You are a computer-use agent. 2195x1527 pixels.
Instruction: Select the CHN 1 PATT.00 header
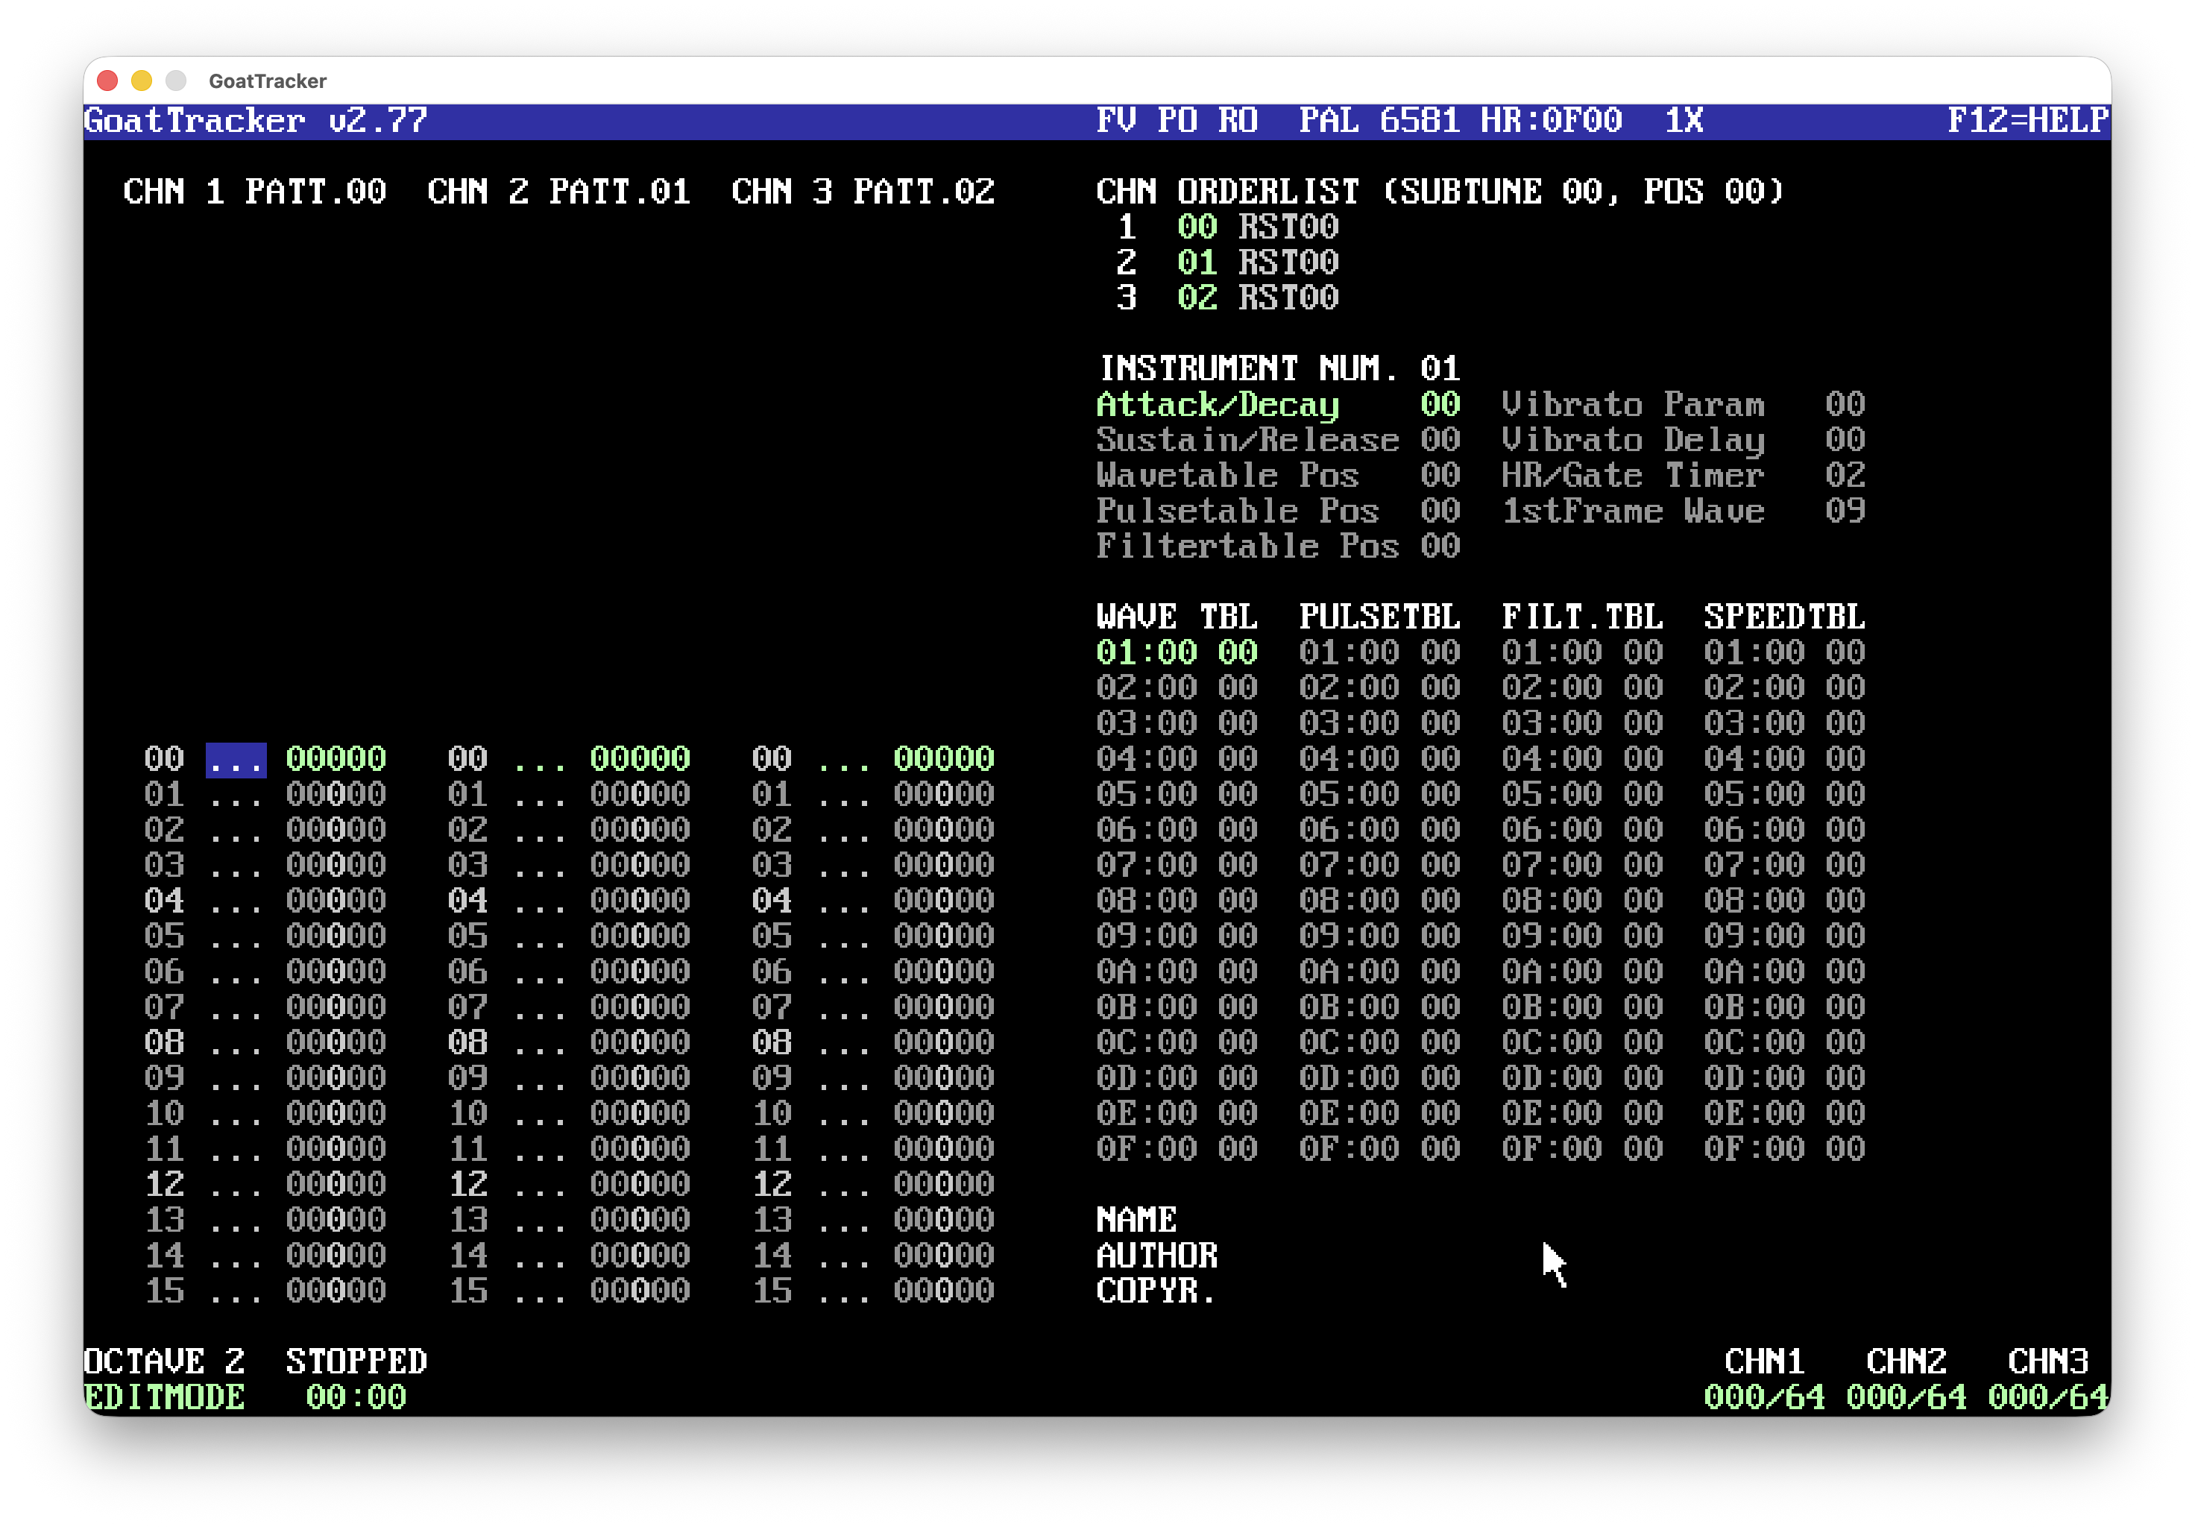(x=254, y=191)
